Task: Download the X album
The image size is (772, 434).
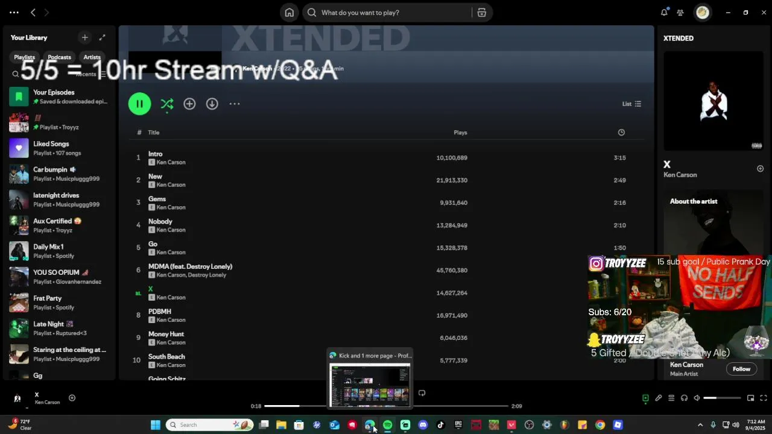Action: click(x=212, y=104)
